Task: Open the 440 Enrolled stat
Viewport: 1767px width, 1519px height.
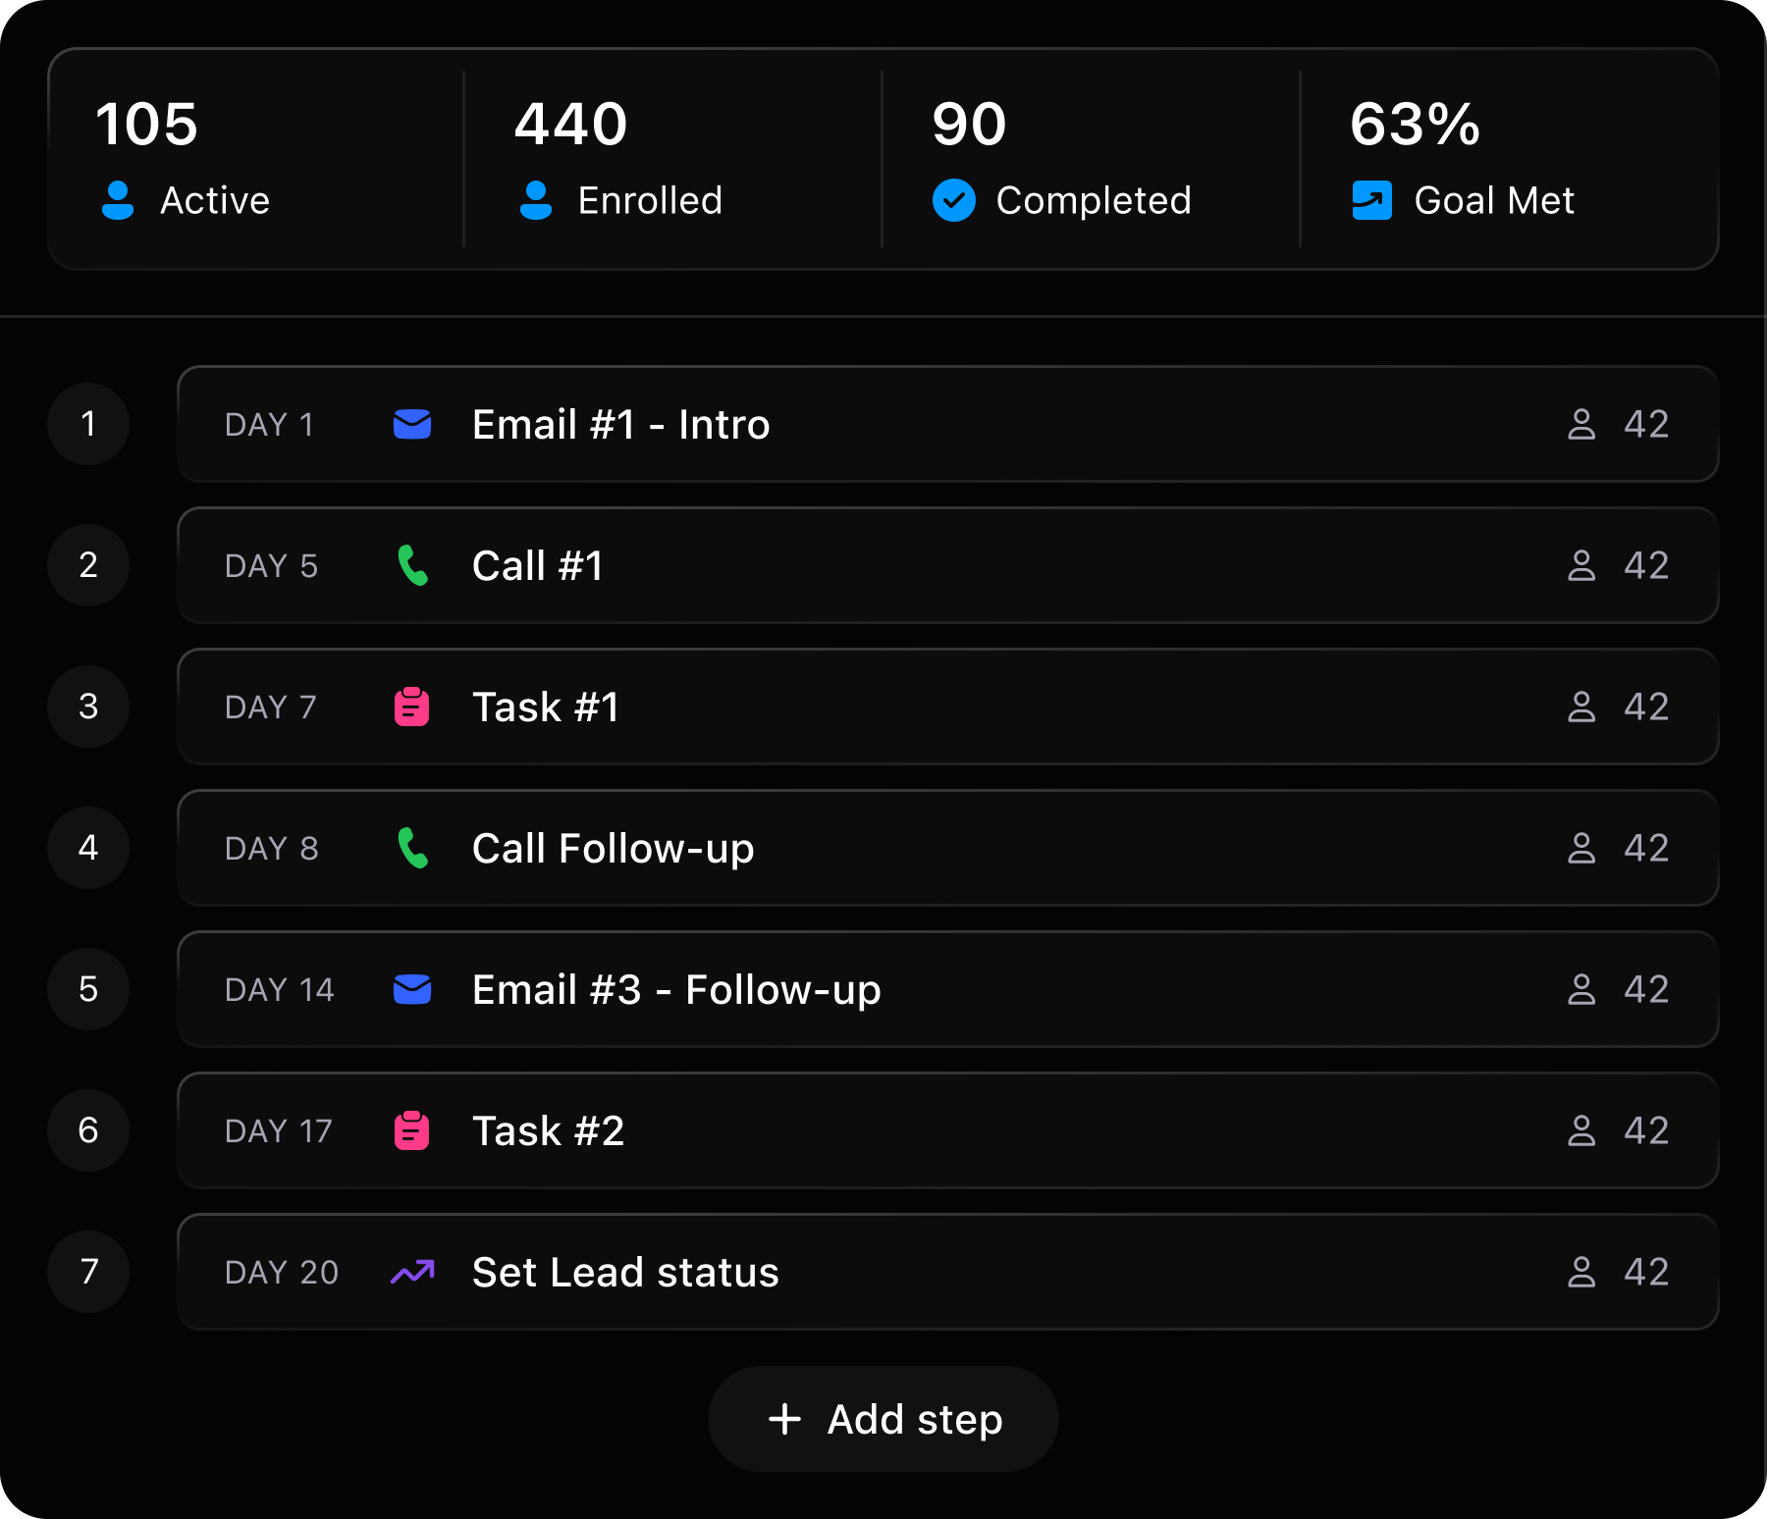Action: tap(672, 159)
